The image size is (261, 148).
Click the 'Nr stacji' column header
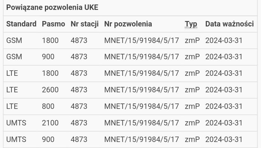pos(84,24)
